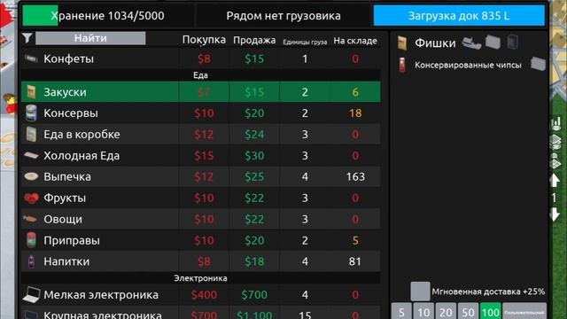Set order quantity to 10

pyautogui.click(x=423, y=312)
